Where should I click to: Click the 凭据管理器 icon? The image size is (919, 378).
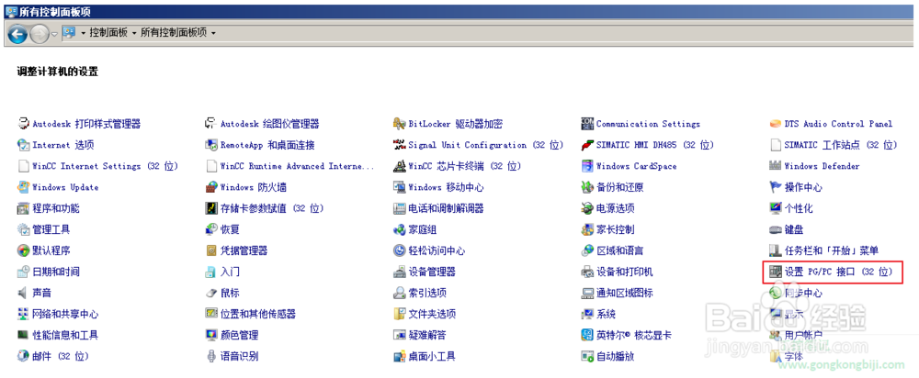point(211,250)
